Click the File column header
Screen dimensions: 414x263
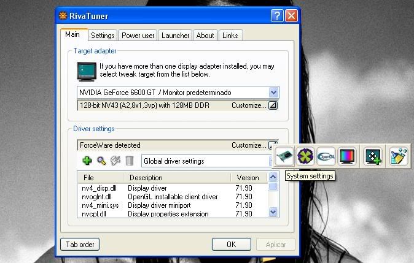click(101, 178)
